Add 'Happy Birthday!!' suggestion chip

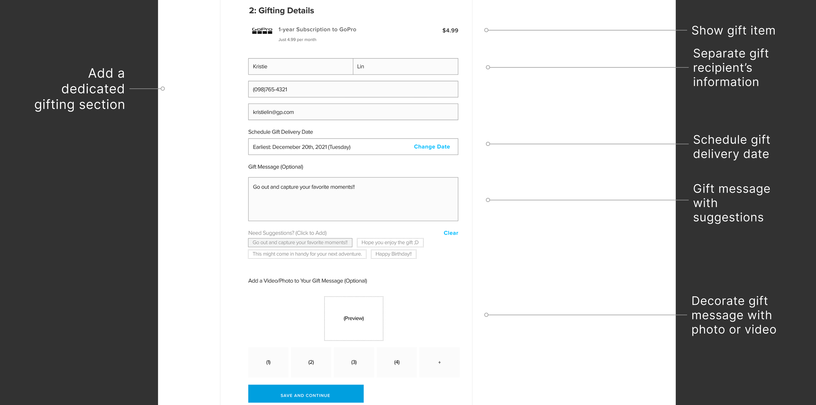click(x=393, y=254)
